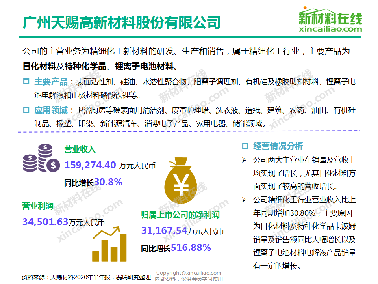This screenshot has height=284, width=378.
Task: Click the 内部资料，仅供会员学习使用 footer text
Action: pyautogui.click(x=189, y=279)
